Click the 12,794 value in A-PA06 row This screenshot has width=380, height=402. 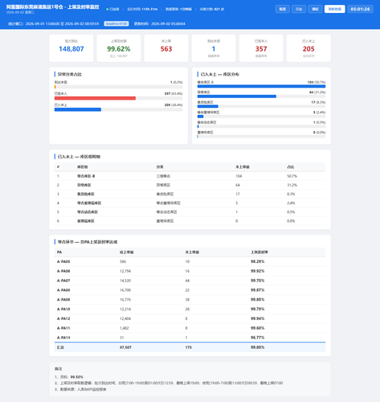pos(125,271)
